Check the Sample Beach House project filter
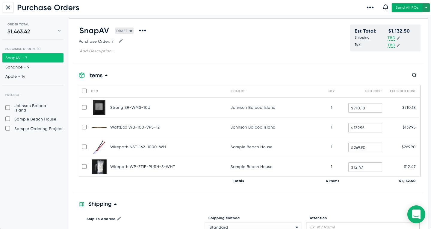Image resolution: width=431 pixels, height=229 pixels. point(8,119)
